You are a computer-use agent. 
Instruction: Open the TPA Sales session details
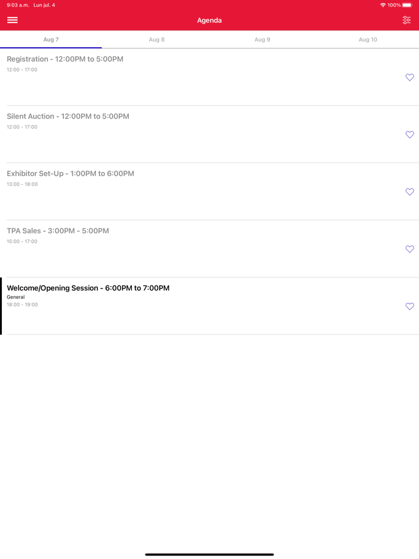[x=57, y=231]
